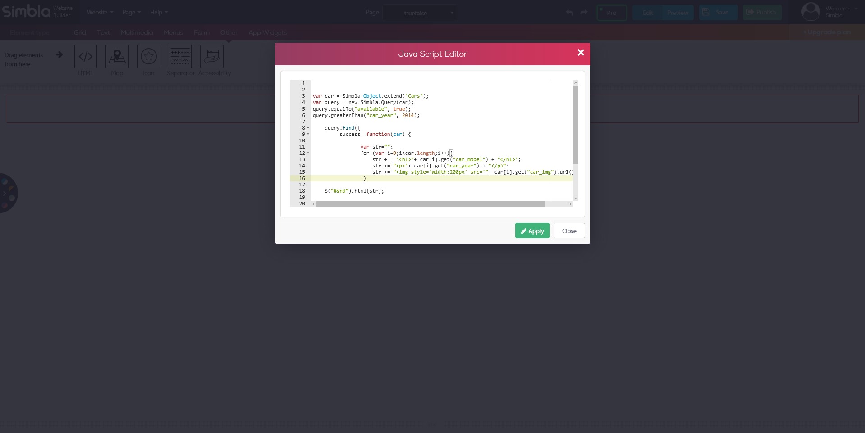Switch to the Multimedia element tab
This screenshot has width=865, height=433.
137,32
